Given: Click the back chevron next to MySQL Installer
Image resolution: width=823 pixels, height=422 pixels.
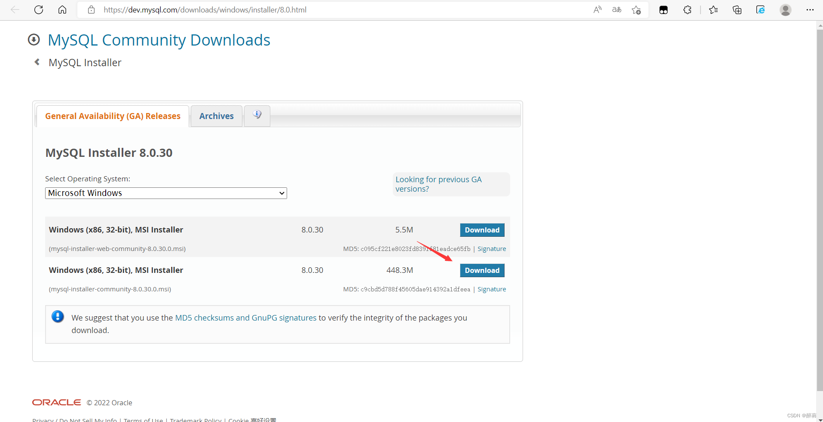Looking at the screenshot, I should coord(37,62).
